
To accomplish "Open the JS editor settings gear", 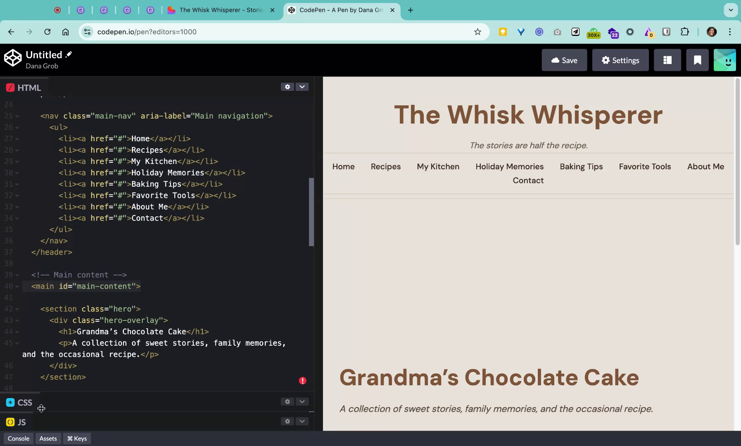I will click(x=287, y=421).
